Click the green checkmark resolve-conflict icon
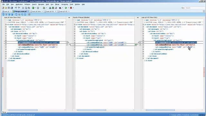This screenshot has width=206, height=116. [136, 45]
